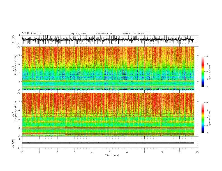The width and height of the screenshot is (222, 171).
Task: Click the ch.1 voltage waveform trace
Action: tap(108, 40)
